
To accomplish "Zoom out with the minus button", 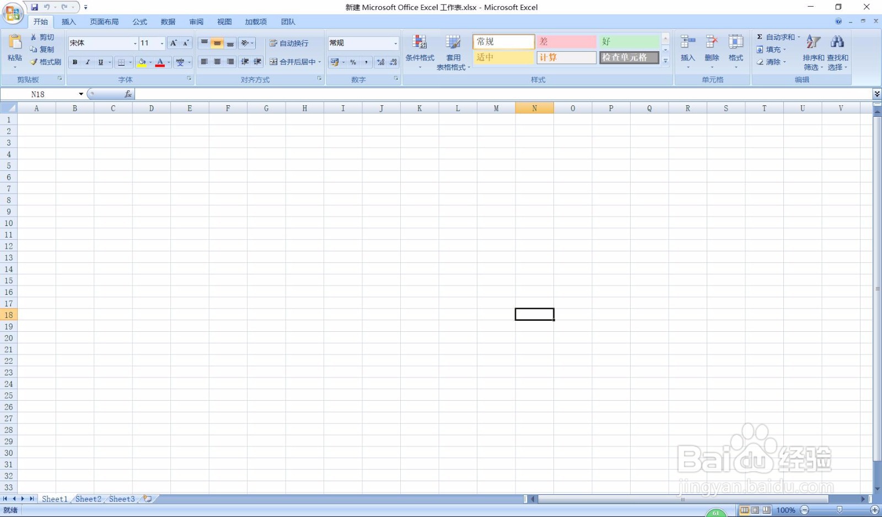I will click(x=805, y=510).
